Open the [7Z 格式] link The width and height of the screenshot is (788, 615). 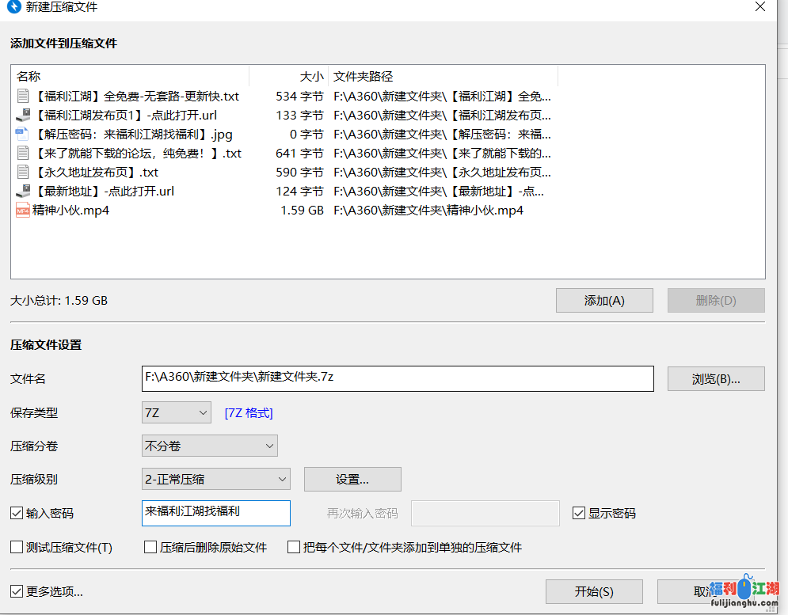(x=249, y=413)
